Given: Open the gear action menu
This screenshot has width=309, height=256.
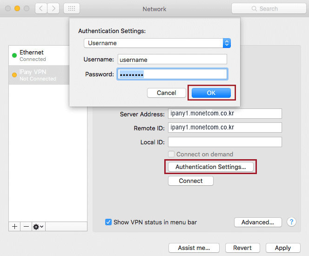Looking at the screenshot, I should pyautogui.click(x=38, y=226).
